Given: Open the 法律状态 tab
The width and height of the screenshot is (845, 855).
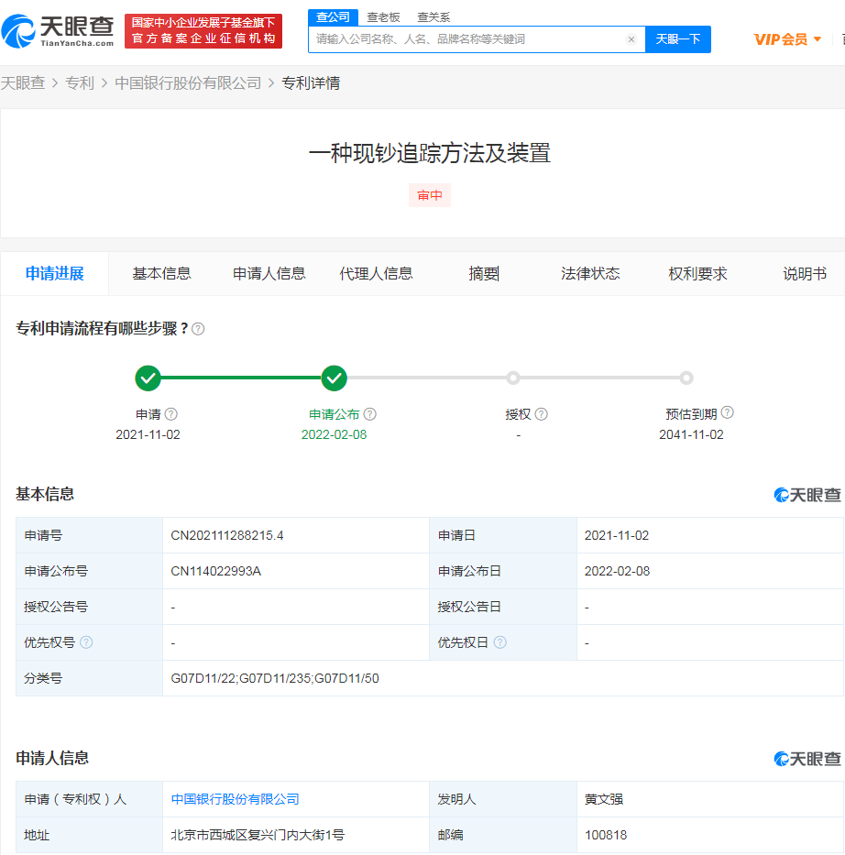Looking at the screenshot, I should (591, 273).
